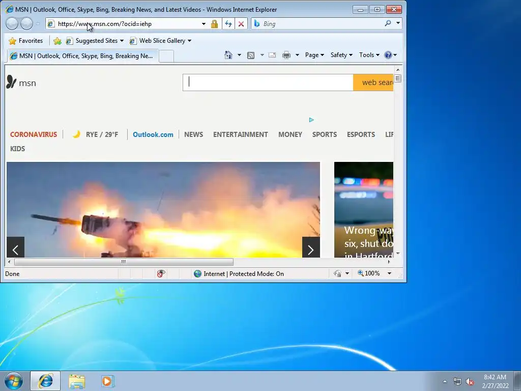Open the Safety menu
The height and width of the screenshot is (391, 521).
pyautogui.click(x=341, y=55)
